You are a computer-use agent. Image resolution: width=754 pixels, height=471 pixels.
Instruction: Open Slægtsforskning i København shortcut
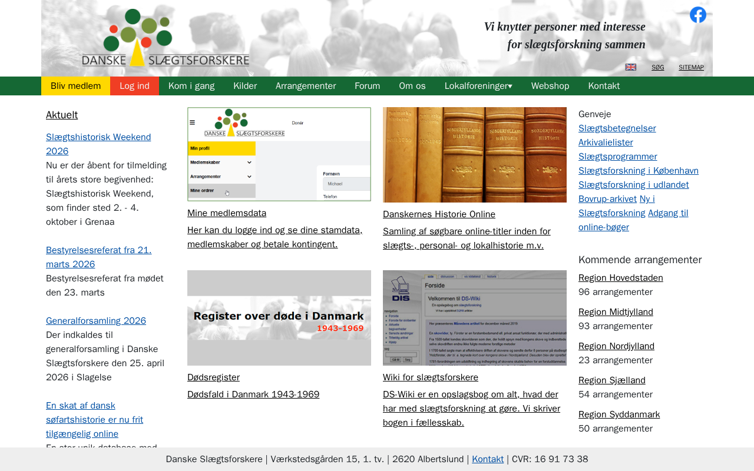[x=639, y=171]
